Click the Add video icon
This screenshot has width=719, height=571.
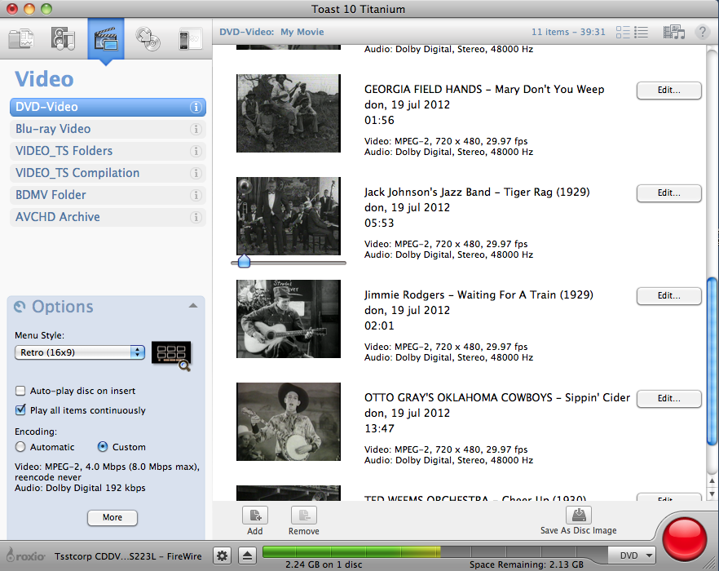point(255,516)
